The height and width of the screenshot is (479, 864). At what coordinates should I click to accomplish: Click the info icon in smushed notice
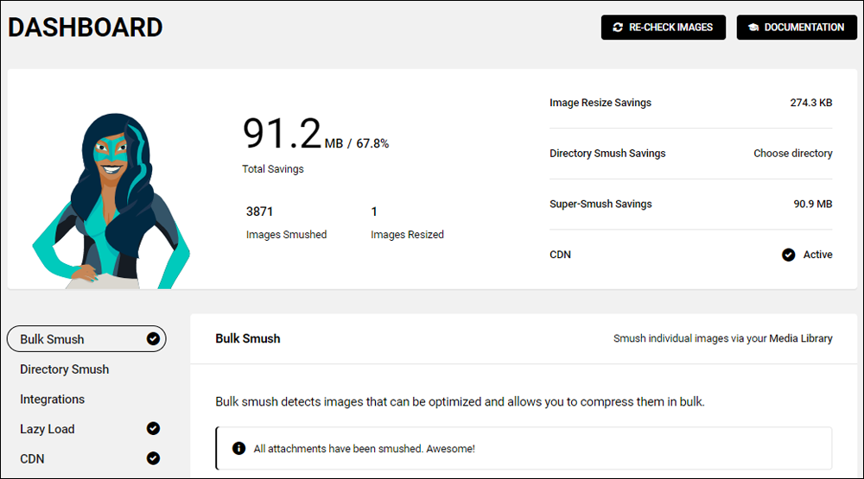[239, 449]
